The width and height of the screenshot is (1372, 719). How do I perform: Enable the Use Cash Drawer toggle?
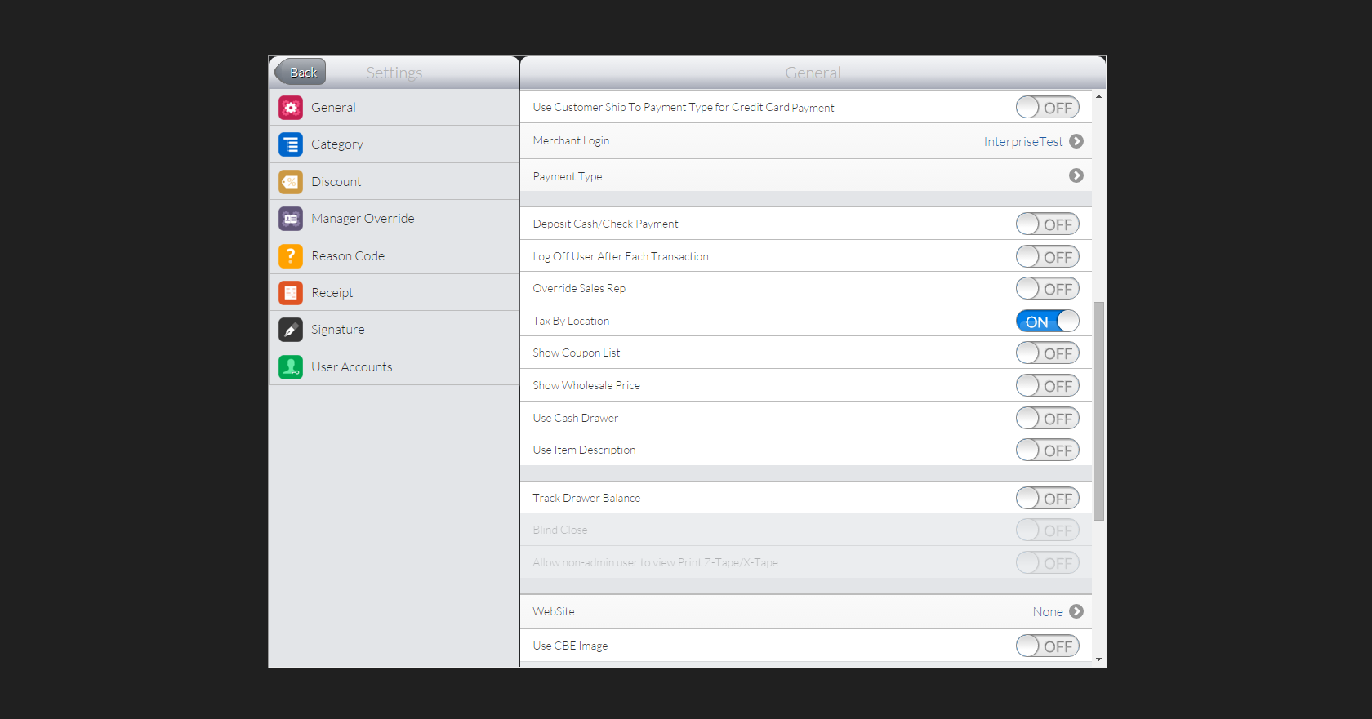tap(1047, 419)
